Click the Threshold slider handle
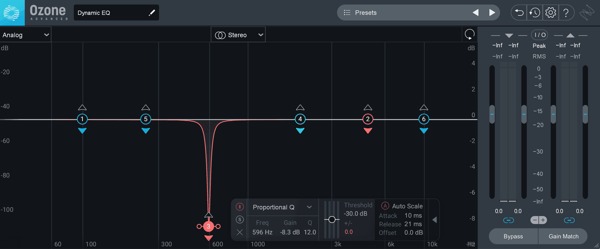The width and height of the screenshot is (600, 249). click(332, 220)
